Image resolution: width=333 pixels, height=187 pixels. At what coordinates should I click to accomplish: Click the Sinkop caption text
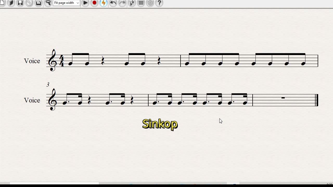coord(160,124)
